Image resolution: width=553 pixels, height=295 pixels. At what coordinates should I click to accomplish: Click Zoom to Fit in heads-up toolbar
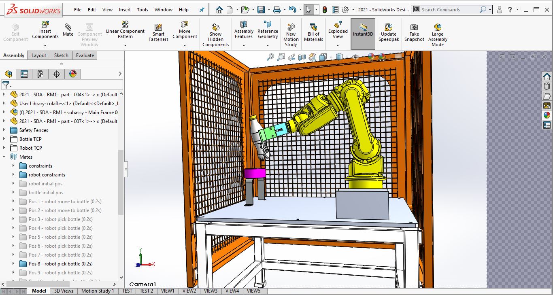[x=270, y=57]
